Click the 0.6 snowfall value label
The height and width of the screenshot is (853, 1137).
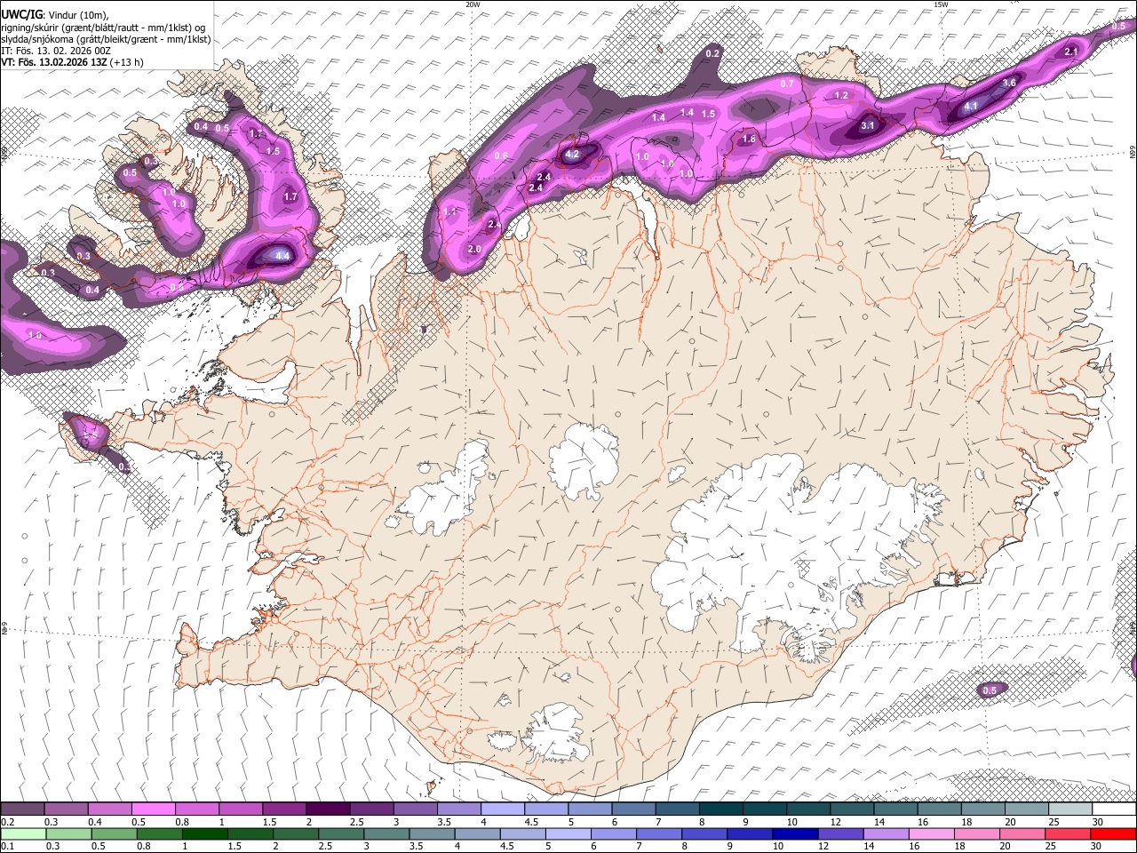501,156
